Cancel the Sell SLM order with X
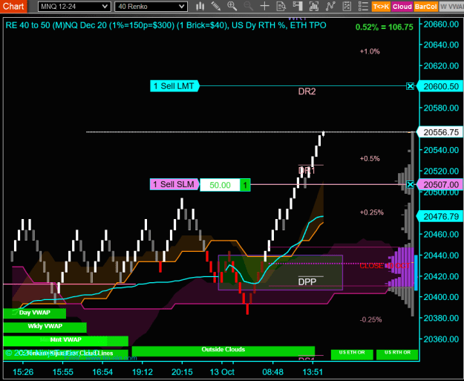464x381 pixels. [410, 184]
